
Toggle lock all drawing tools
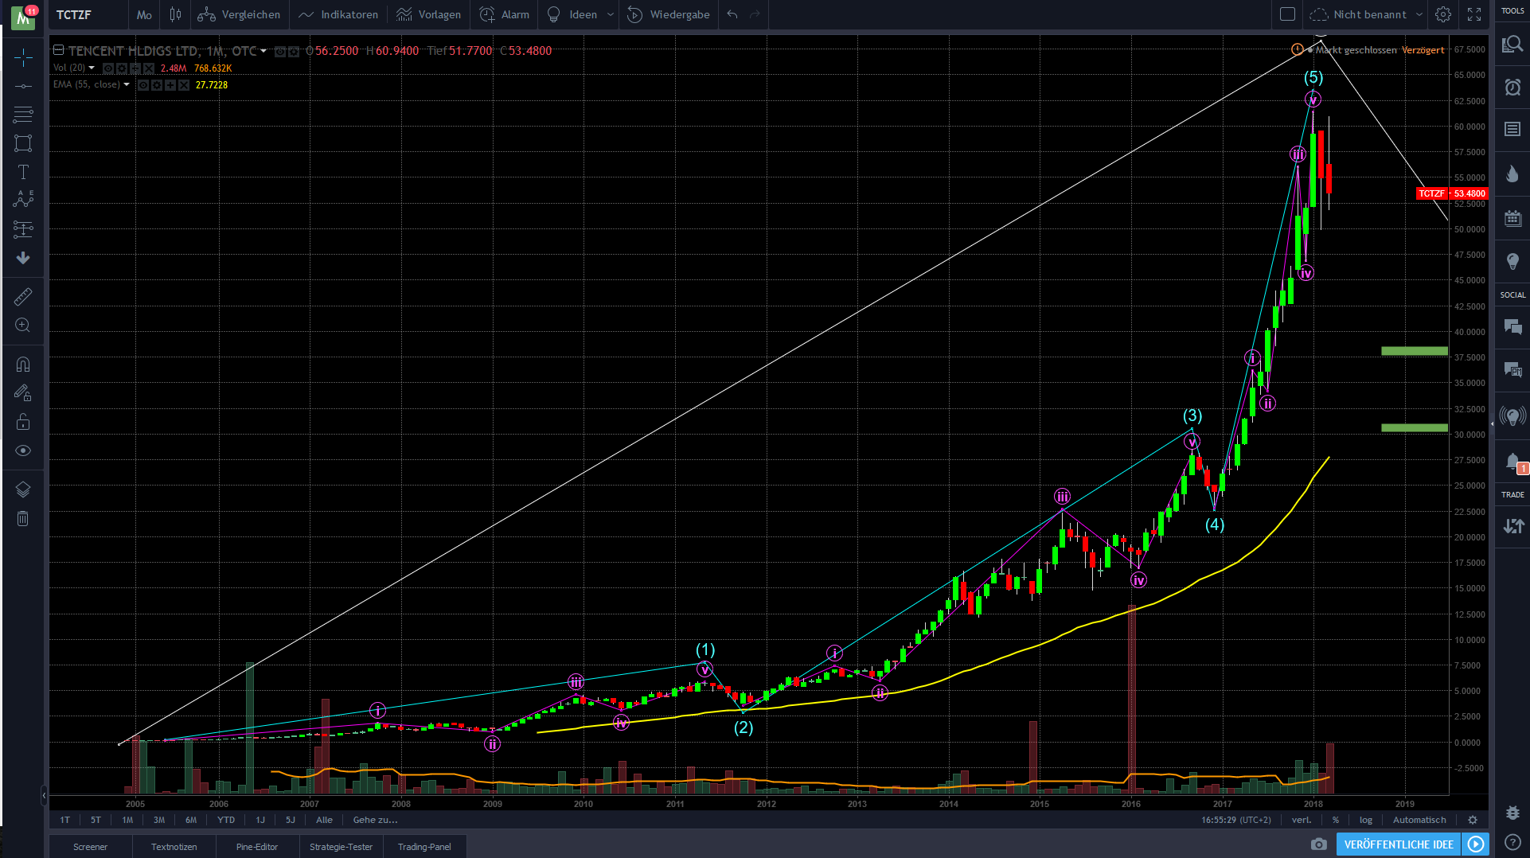point(23,422)
